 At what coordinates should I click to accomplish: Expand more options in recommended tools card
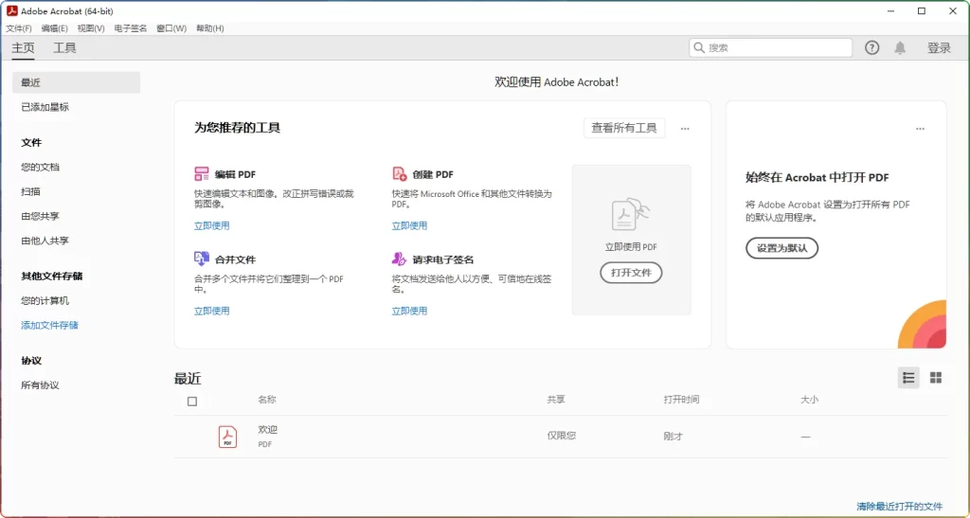click(685, 129)
